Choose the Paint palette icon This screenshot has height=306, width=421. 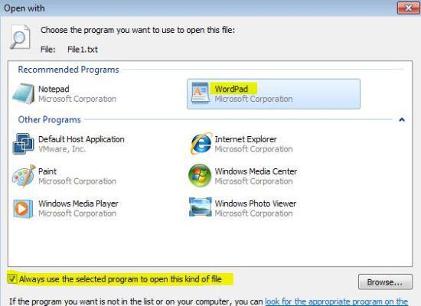coord(24,176)
